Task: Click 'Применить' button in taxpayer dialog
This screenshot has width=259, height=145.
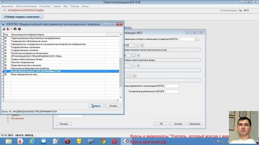Action: tap(195, 124)
